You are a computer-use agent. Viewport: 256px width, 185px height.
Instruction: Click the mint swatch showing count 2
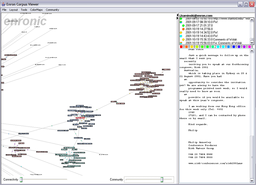[213, 47]
